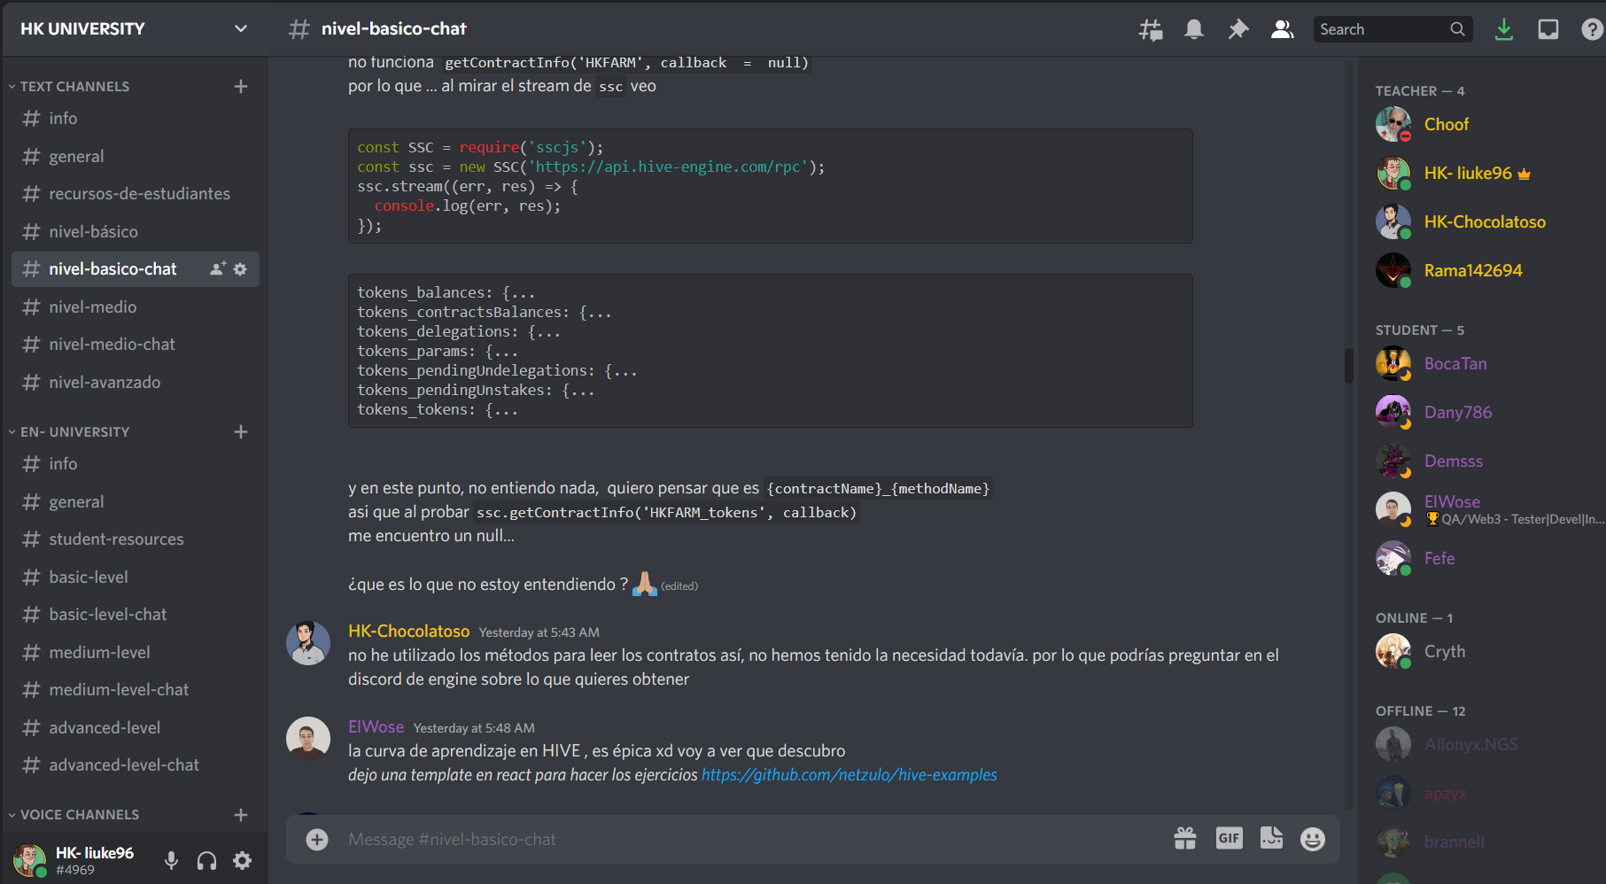The height and width of the screenshot is (884, 1606).
Task: Open HK- liuke96 user panel avatar
Action: coord(29,859)
